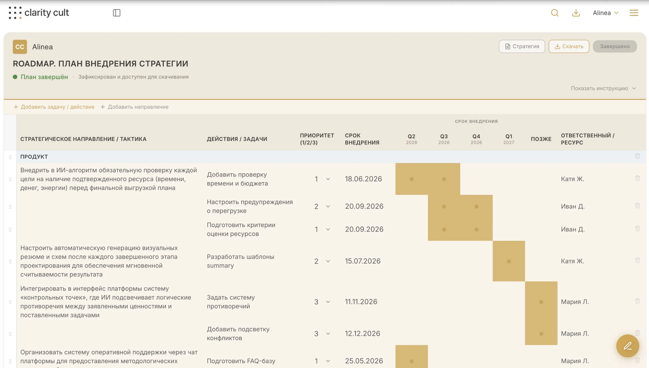649x368 pixels.
Task: Click task text Разработать шаблоны summary
Action: click(240, 261)
